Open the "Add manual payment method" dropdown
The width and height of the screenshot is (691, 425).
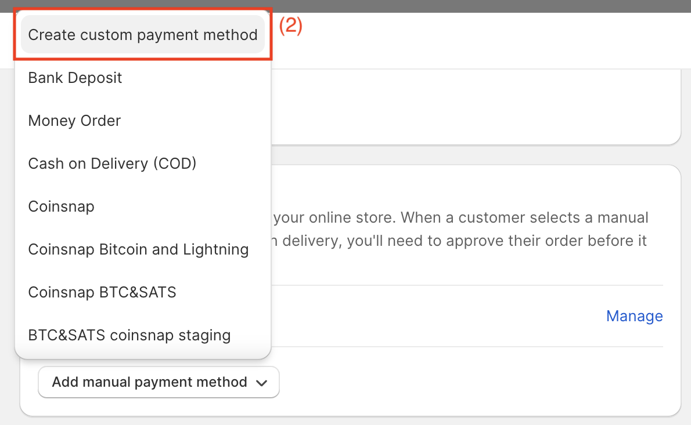pos(159,382)
